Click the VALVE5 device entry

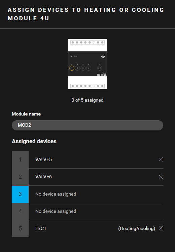[43, 159]
